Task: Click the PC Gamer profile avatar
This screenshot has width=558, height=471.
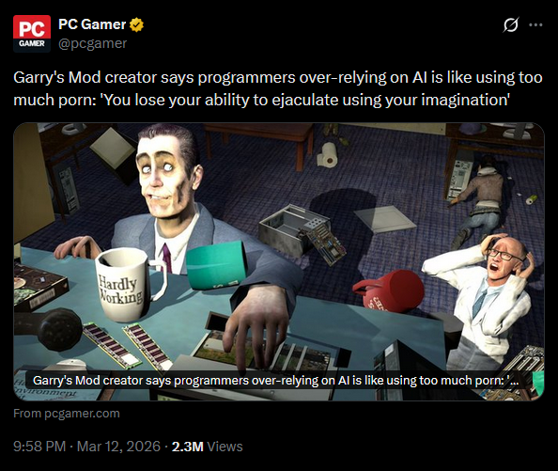Action: point(32,34)
